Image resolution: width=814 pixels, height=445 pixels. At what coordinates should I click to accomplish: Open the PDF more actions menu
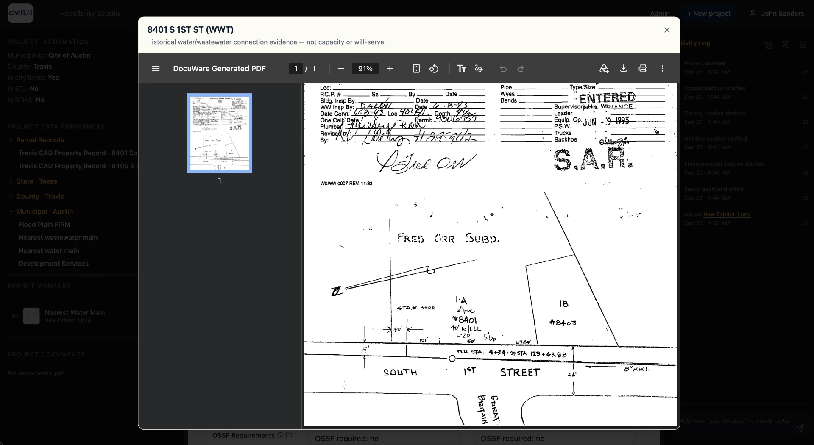point(663,69)
